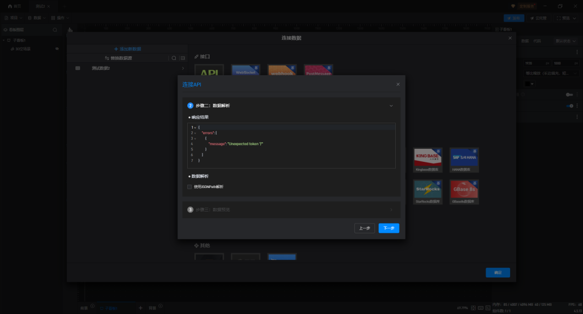Image resolution: width=583 pixels, height=314 pixels.
Task: Switch to the 测试2 tab
Action: point(40,7)
